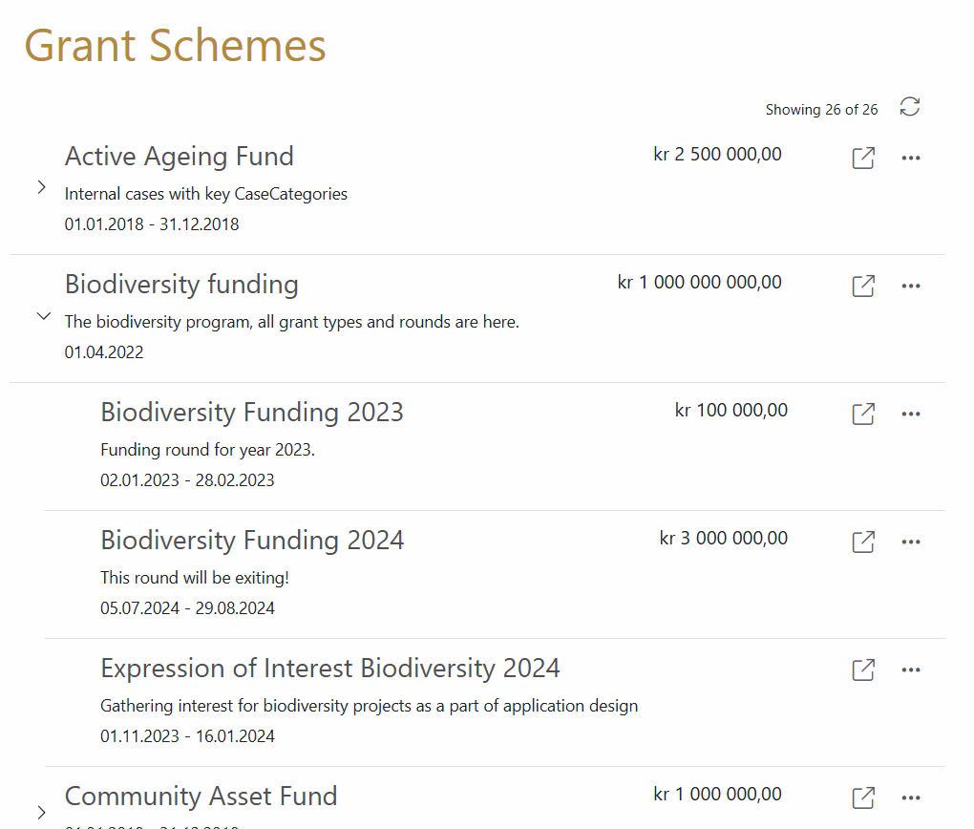The width and height of the screenshot is (974, 829).
Task: Open Community Asset Fund external link icon
Action: tap(863, 797)
